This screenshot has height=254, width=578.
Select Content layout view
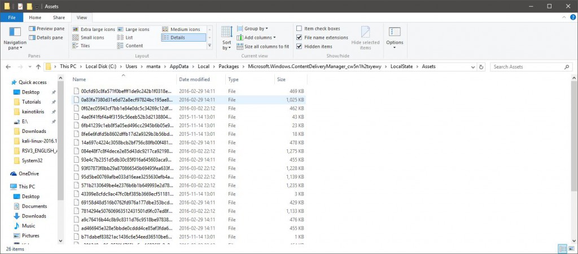tap(130, 46)
